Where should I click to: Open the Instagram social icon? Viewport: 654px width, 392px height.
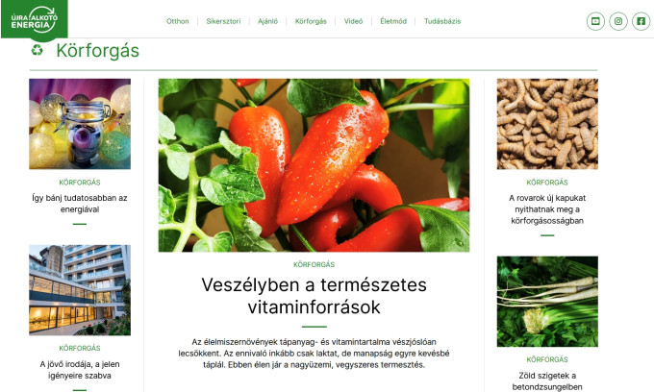tap(618, 21)
